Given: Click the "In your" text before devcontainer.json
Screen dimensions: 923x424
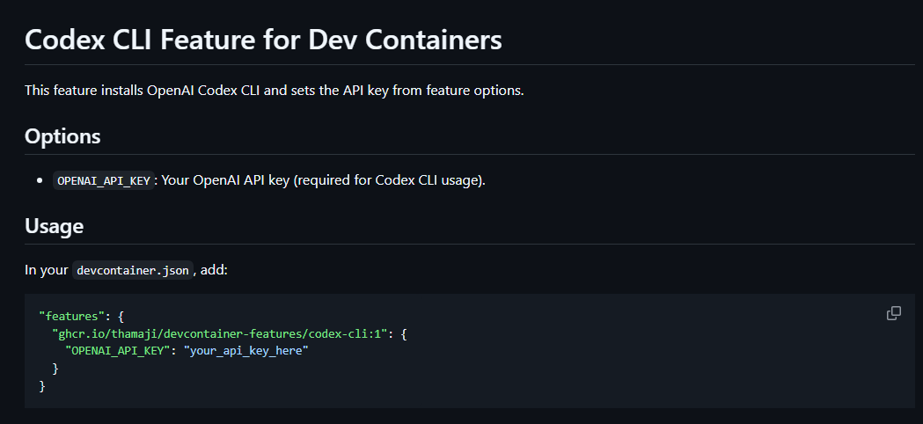Looking at the screenshot, I should (47, 270).
